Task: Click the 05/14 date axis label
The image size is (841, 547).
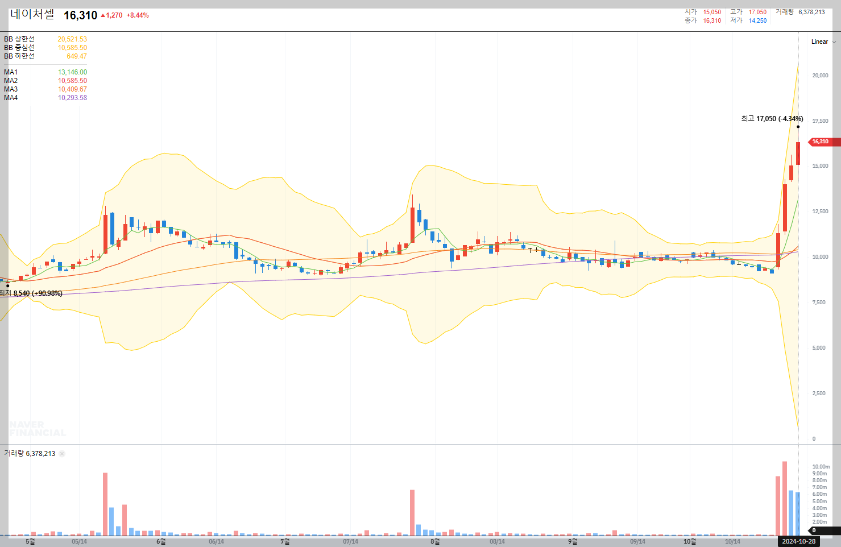Action: [x=79, y=541]
